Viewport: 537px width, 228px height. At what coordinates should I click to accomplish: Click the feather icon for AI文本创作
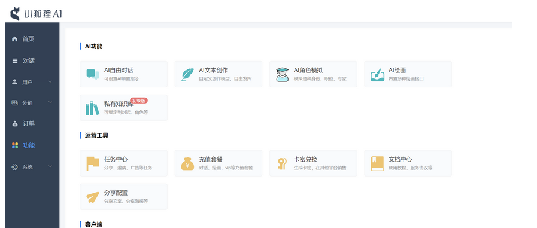(x=187, y=74)
